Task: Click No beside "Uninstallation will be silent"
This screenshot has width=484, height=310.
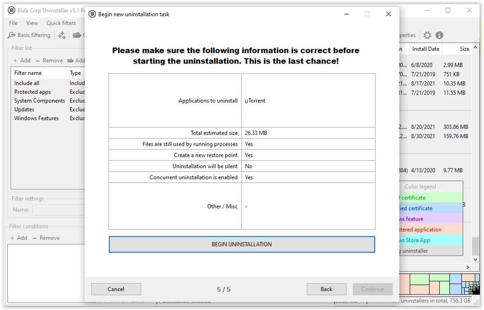Action: [x=248, y=166]
